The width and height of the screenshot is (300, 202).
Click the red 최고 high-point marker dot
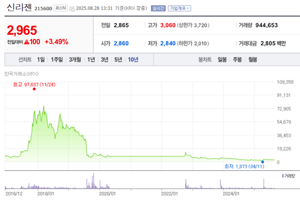pyautogui.click(x=34, y=89)
